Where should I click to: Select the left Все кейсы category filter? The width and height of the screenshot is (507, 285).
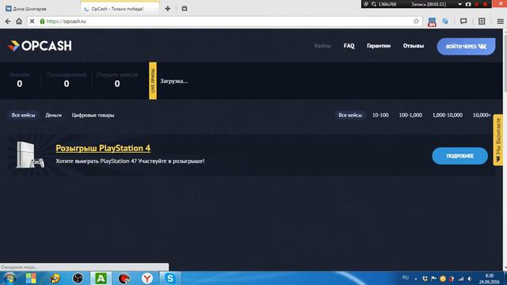point(23,115)
